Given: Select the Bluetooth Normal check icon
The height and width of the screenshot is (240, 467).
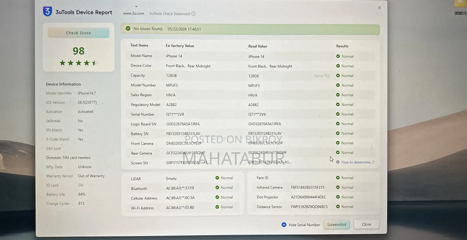Looking at the screenshot, I should point(217,187).
